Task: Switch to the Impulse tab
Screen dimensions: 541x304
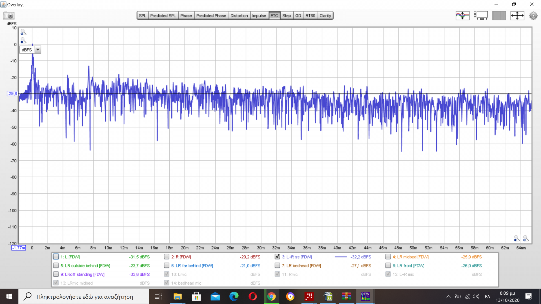Action: [x=259, y=15]
